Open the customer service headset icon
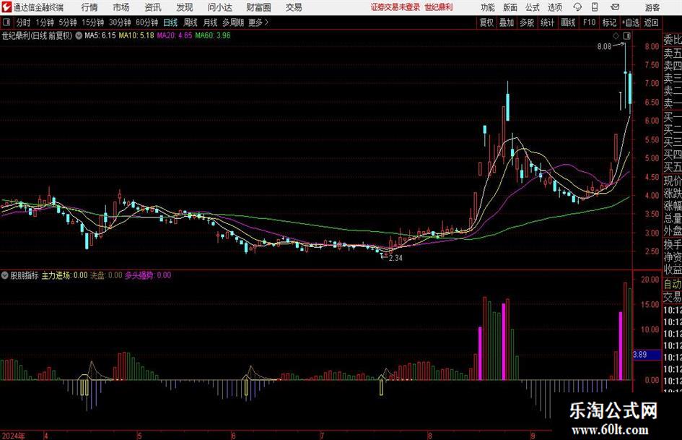This screenshot has width=682, height=440. pyautogui.click(x=577, y=7)
